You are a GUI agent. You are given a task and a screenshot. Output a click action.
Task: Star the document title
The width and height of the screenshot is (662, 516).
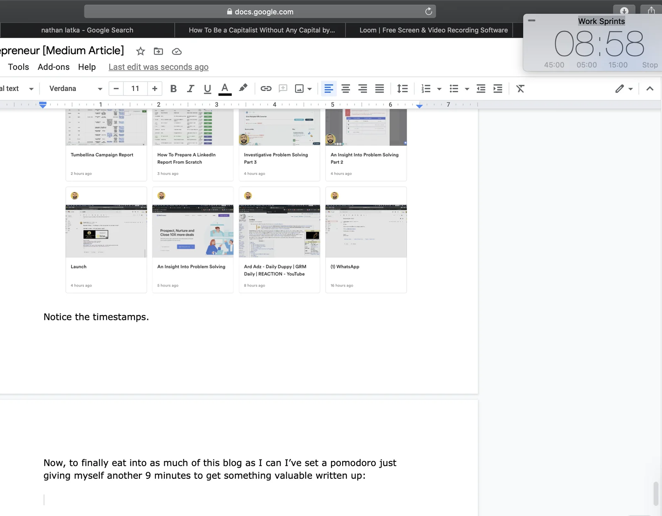coord(141,51)
